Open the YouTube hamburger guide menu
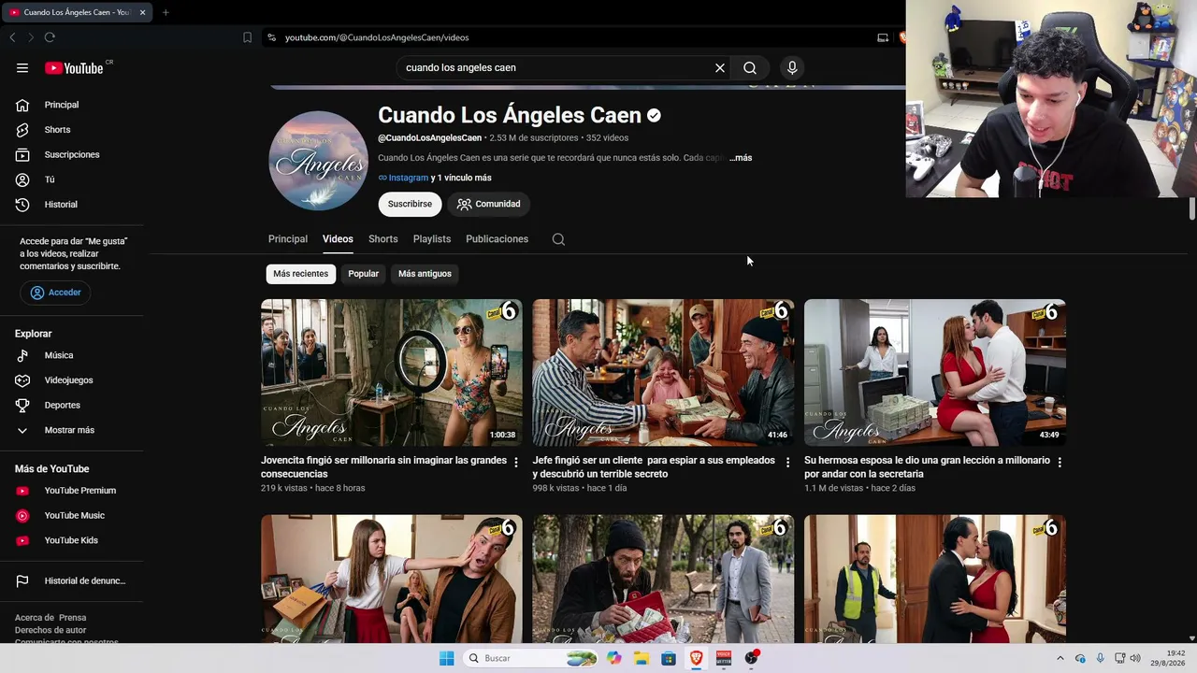The width and height of the screenshot is (1197, 673). click(22, 67)
